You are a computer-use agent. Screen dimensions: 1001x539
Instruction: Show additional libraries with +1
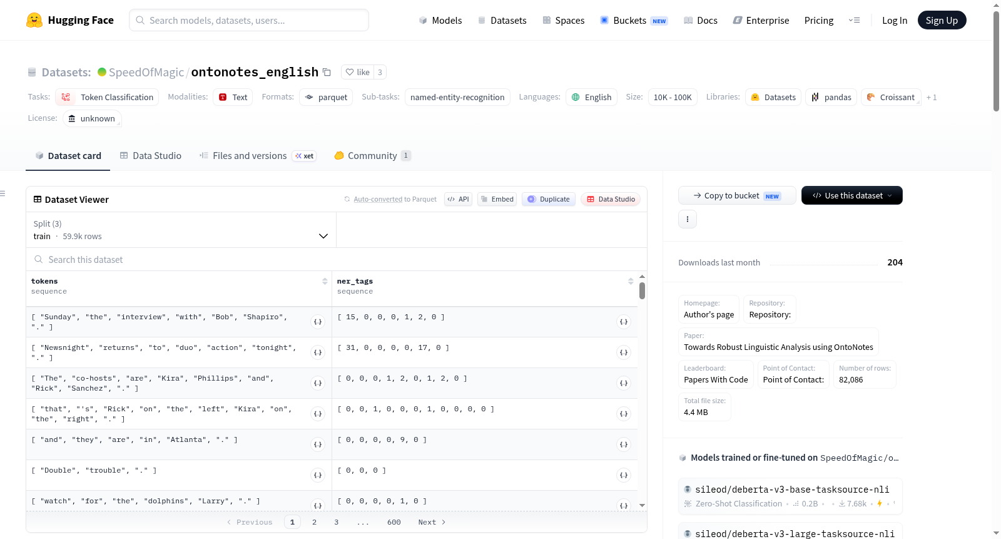[932, 97]
